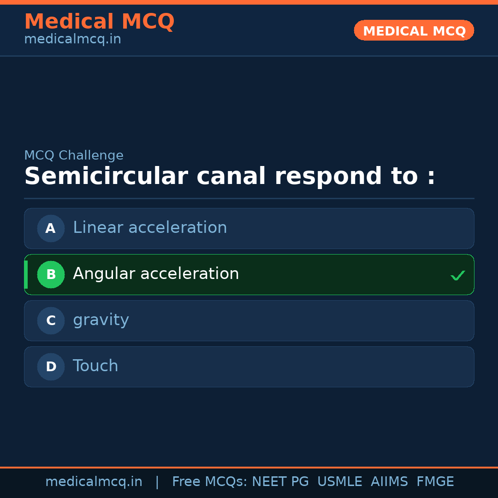Pick the 'Touch' answer text
The height and width of the screenshot is (498, 498).
(x=95, y=366)
